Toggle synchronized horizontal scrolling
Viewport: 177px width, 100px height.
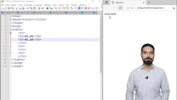(x=67, y=8)
